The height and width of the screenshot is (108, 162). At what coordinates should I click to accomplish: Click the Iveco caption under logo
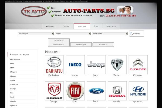pyautogui.click(x=75, y=75)
